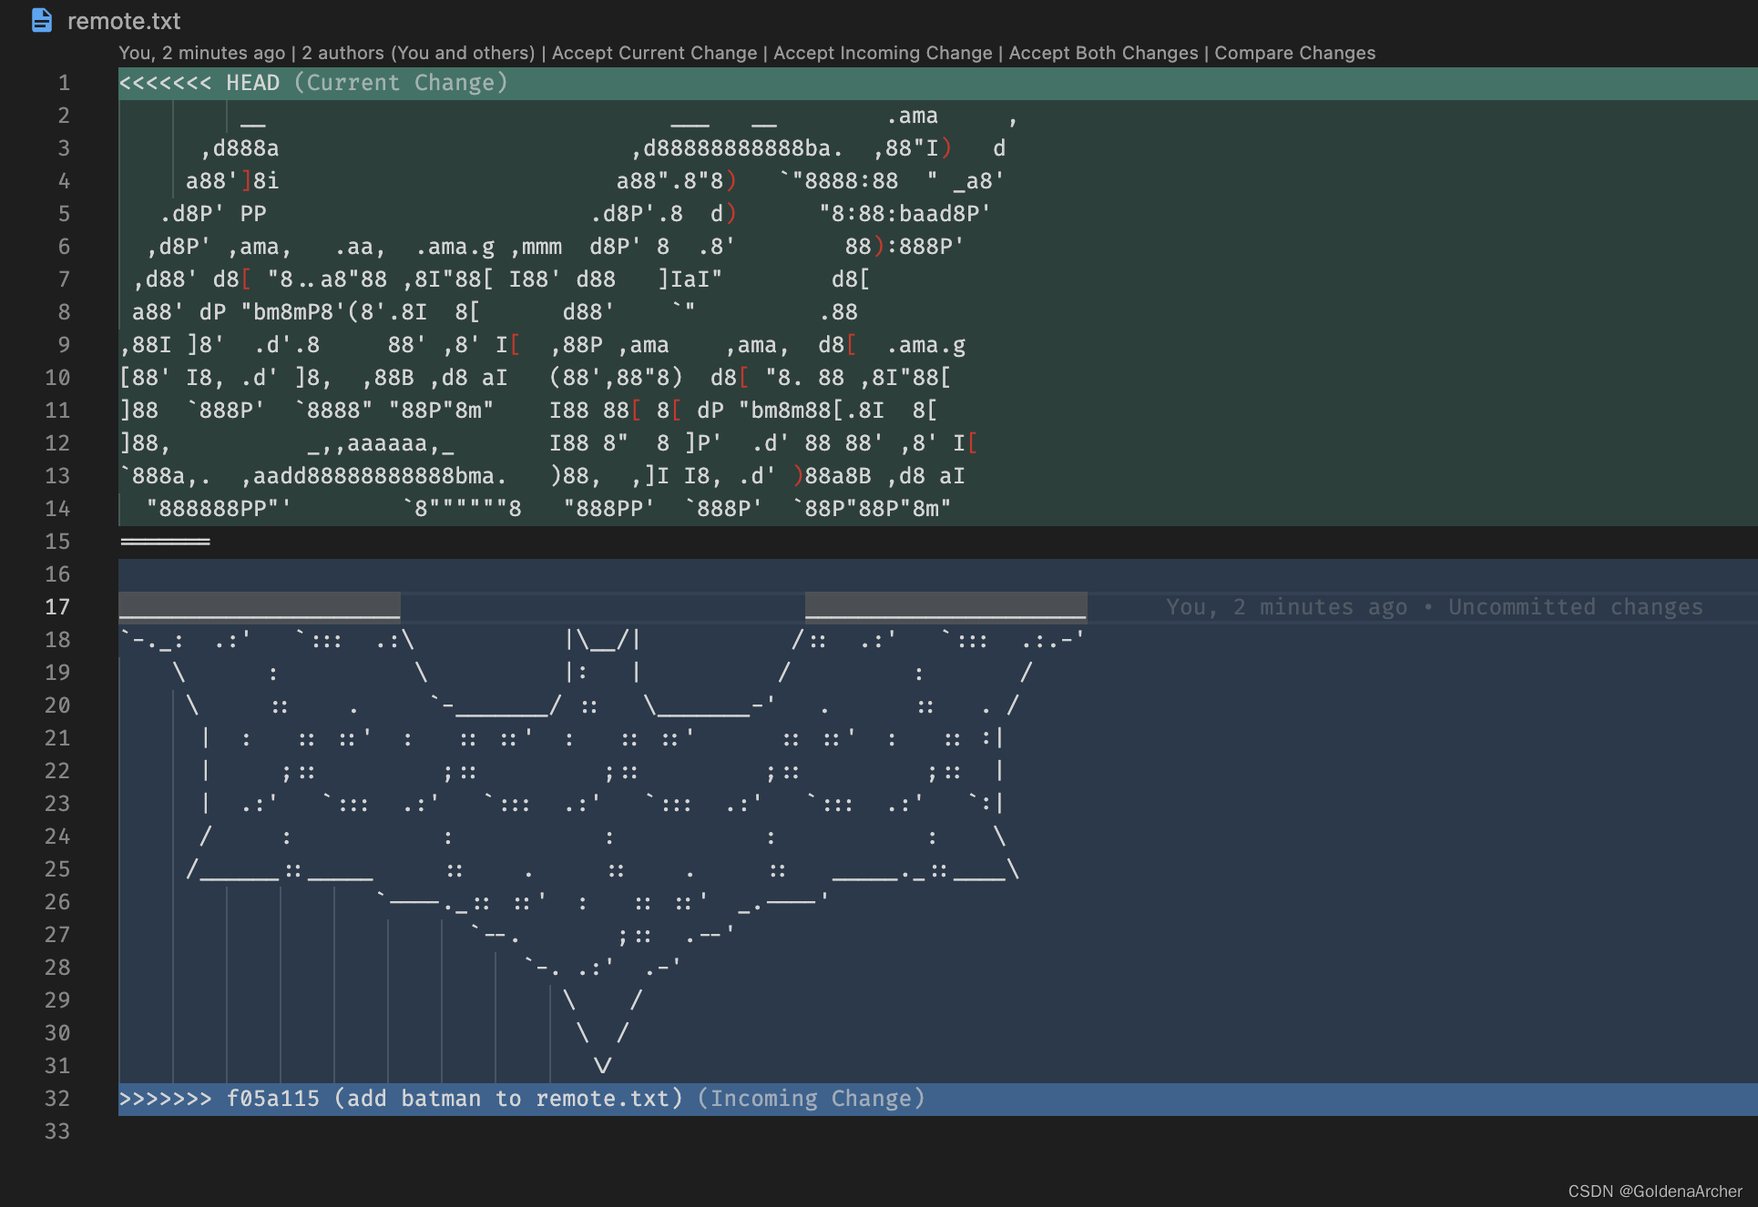Click the '>>>>>>> f05a115' incoming change line
Viewport: 1758px width, 1207px height.
click(938, 1099)
